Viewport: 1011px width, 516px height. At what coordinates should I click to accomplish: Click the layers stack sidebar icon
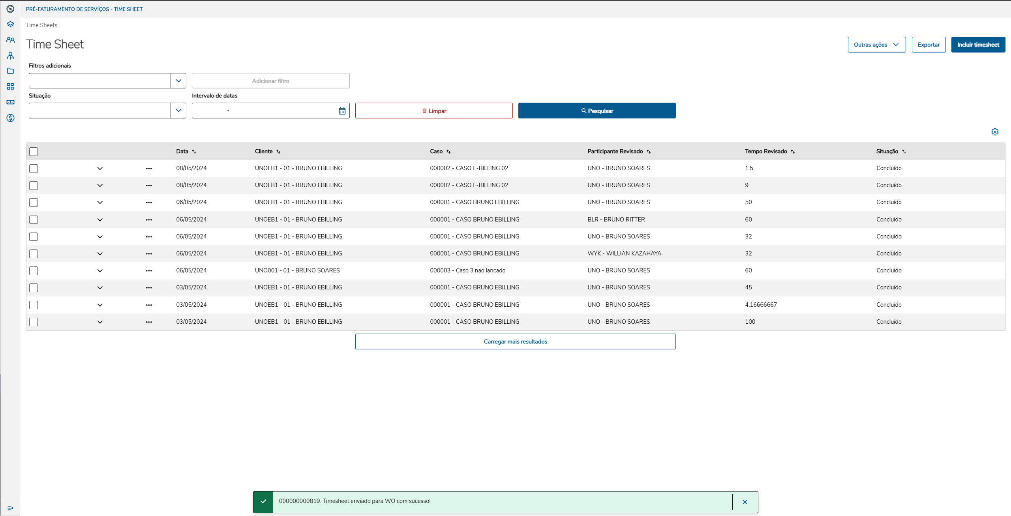(x=11, y=24)
